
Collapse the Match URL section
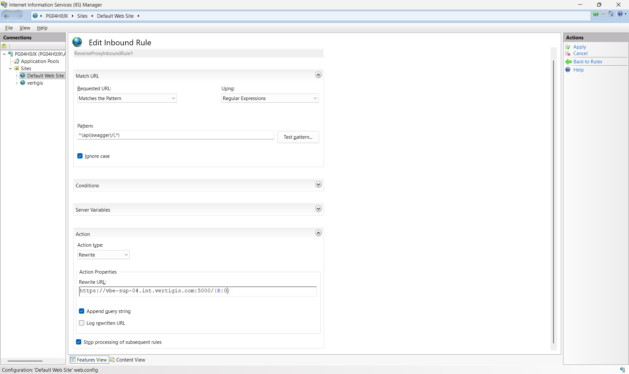pos(318,75)
